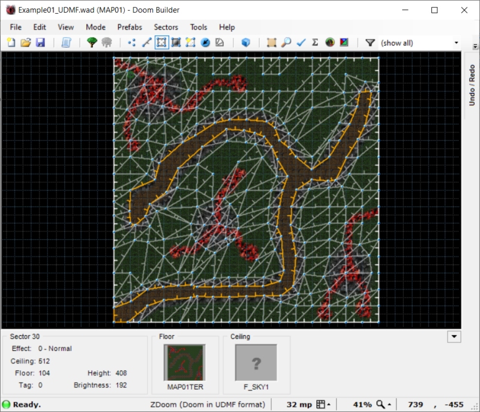This screenshot has height=412, width=480.
Task: Click the sigma statistics icon
Action: click(315, 42)
